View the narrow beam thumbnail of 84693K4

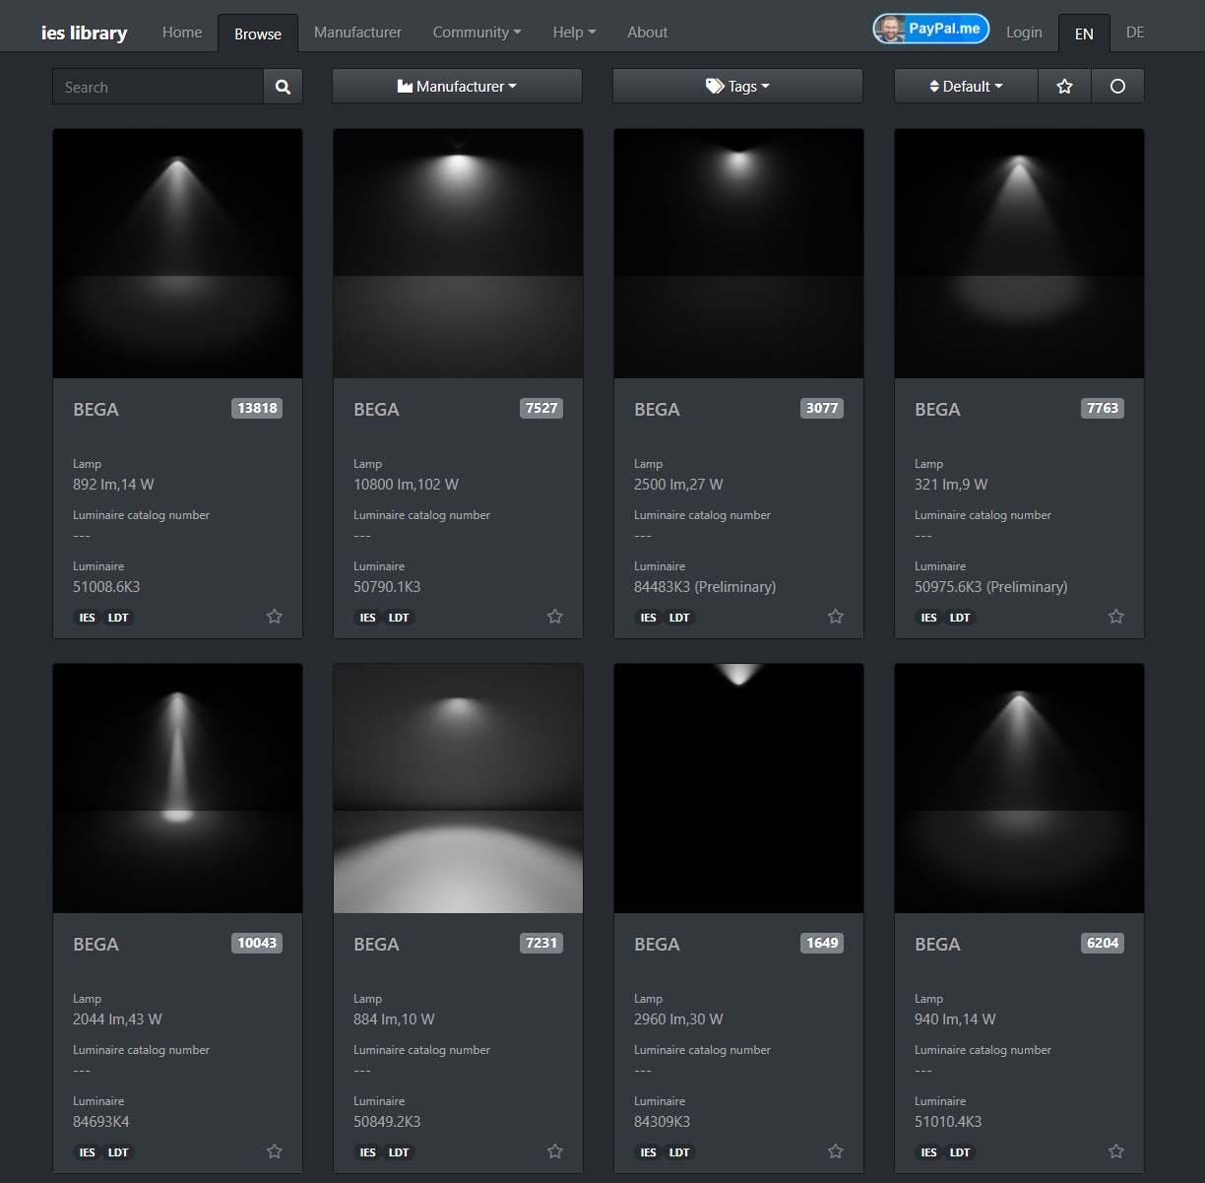point(177,788)
